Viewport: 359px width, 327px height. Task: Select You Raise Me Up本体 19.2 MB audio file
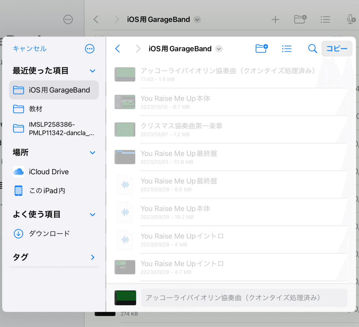pyautogui.click(x=231, y=212)
